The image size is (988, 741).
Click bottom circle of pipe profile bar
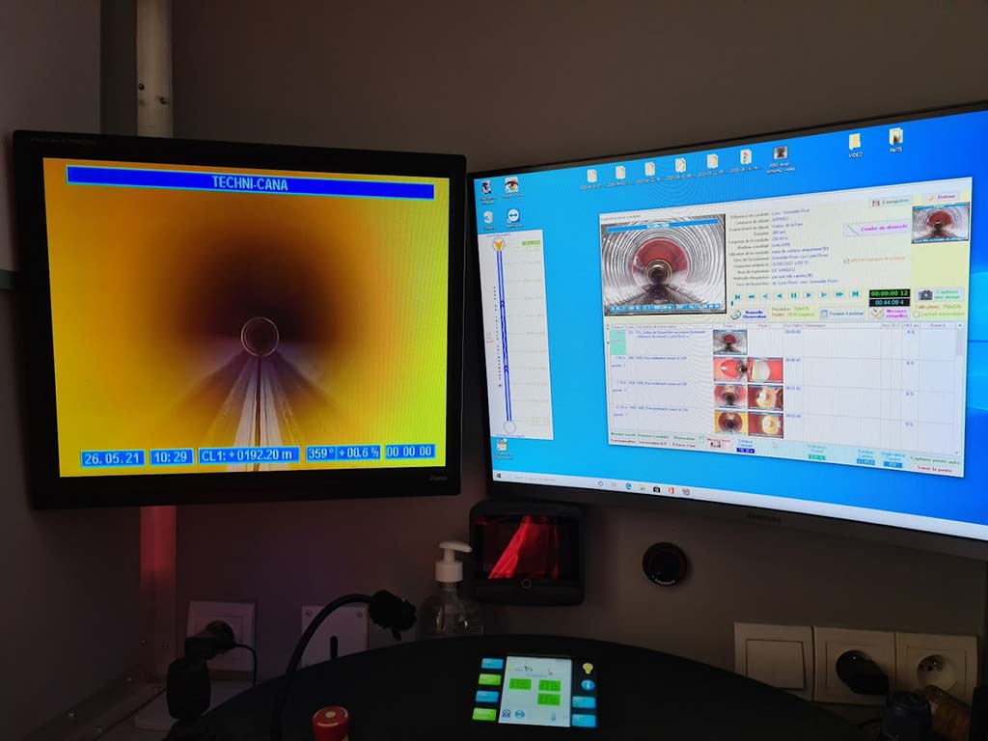[x=509, y=426]
